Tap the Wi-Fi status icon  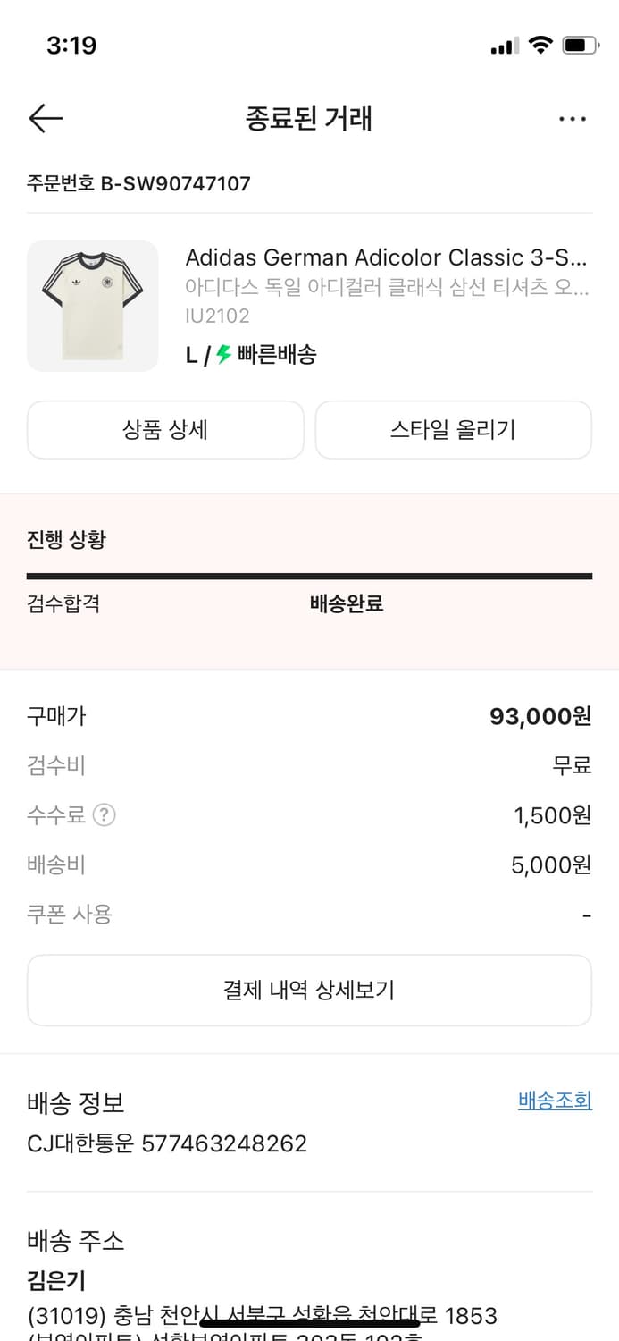click(540, 45)
